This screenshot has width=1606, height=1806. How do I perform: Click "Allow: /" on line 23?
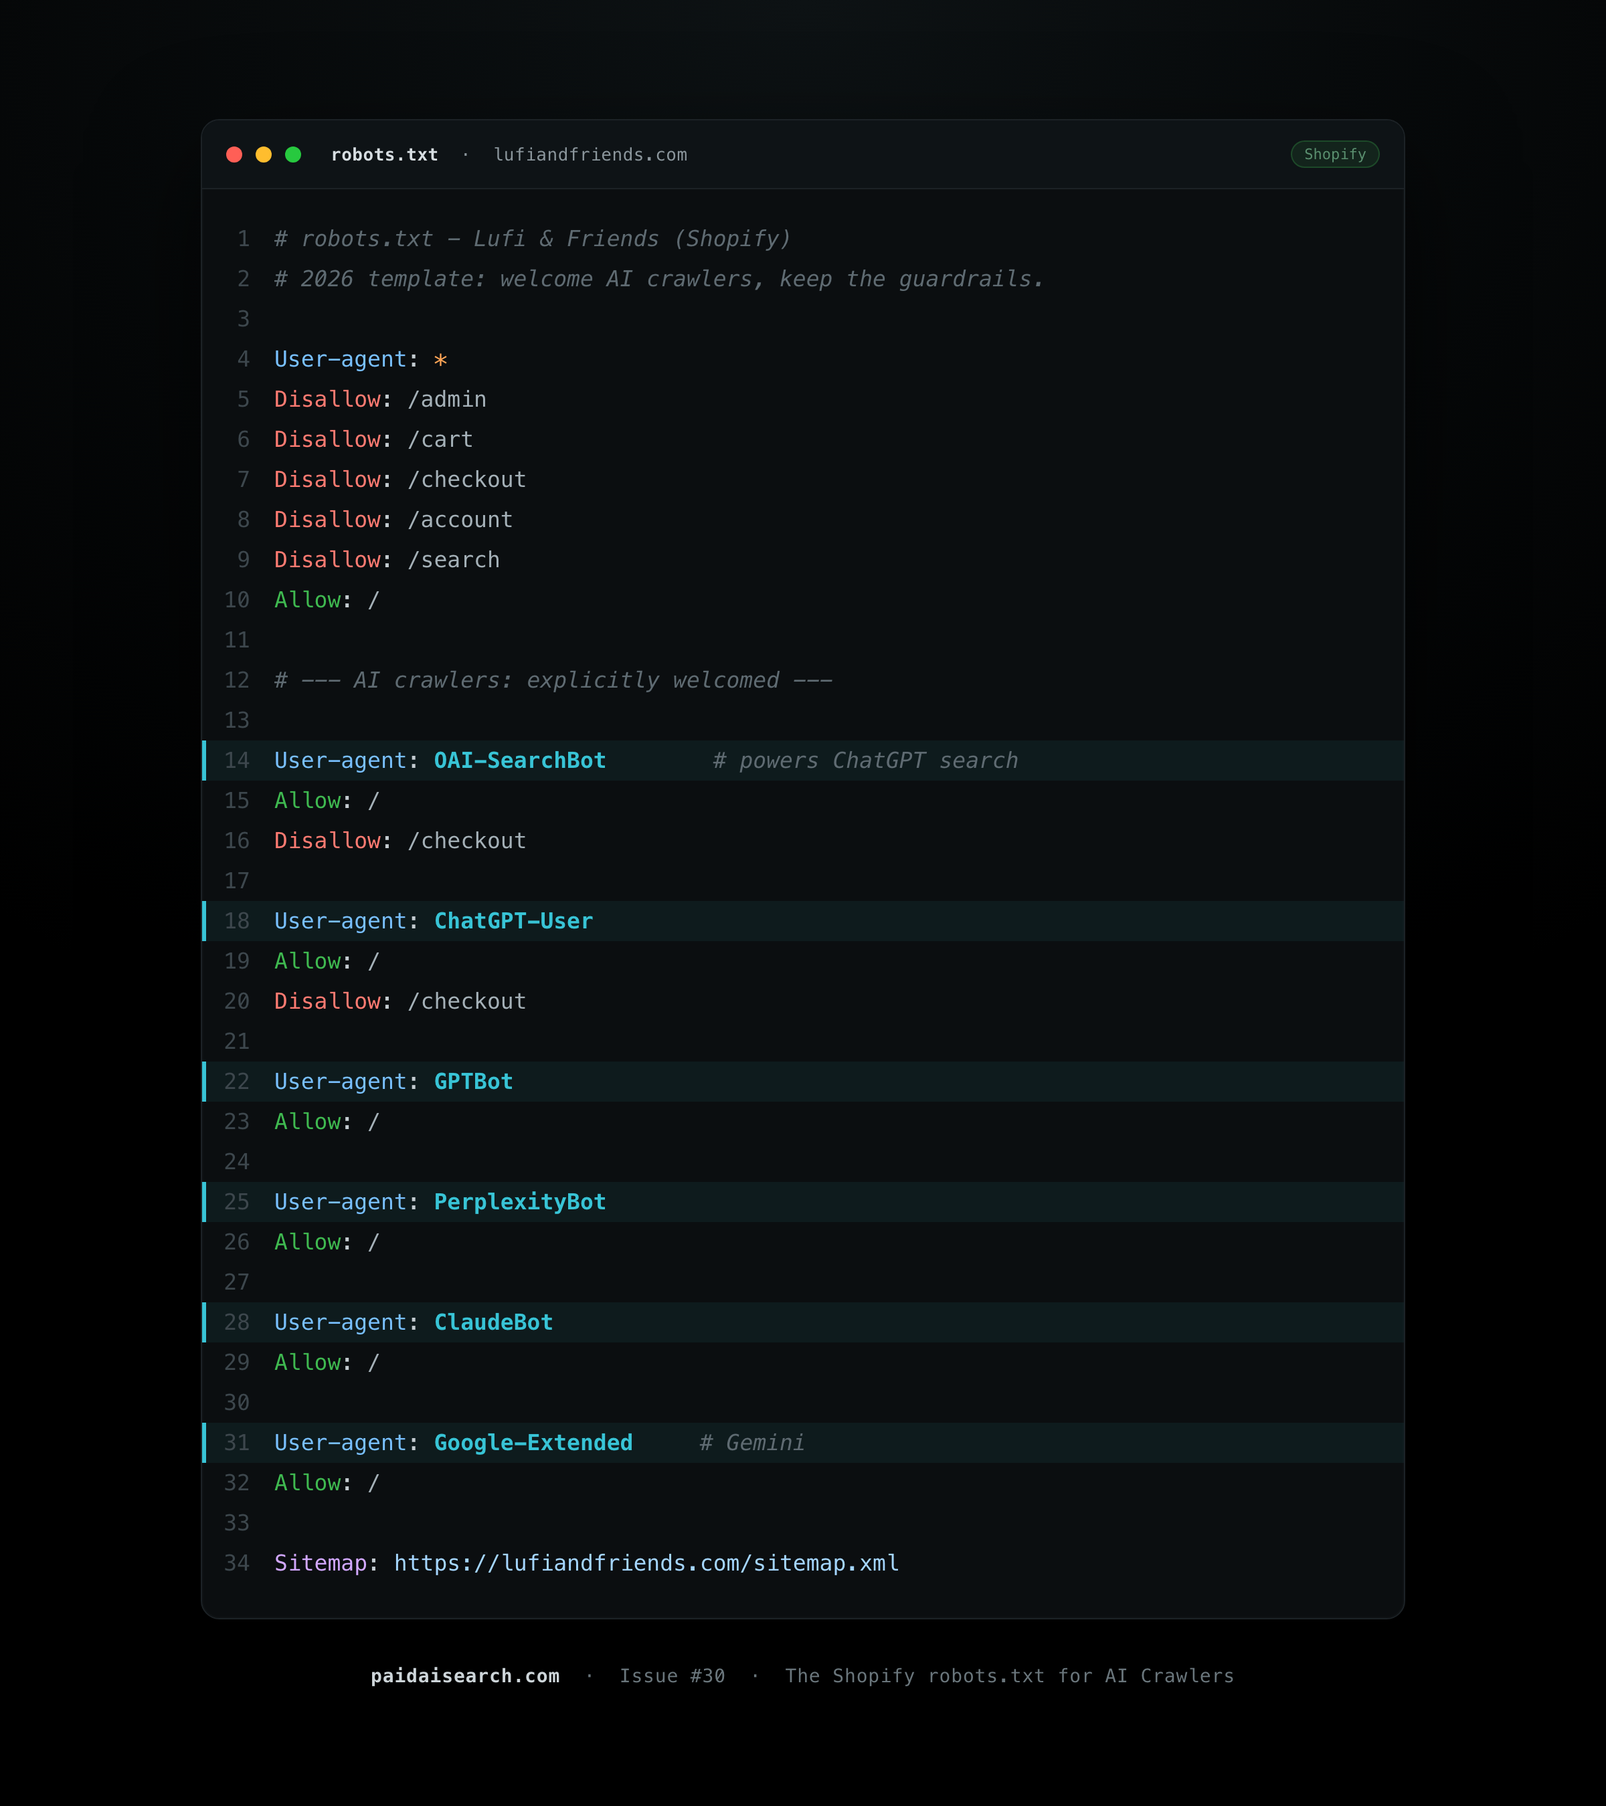(327, 1122)
